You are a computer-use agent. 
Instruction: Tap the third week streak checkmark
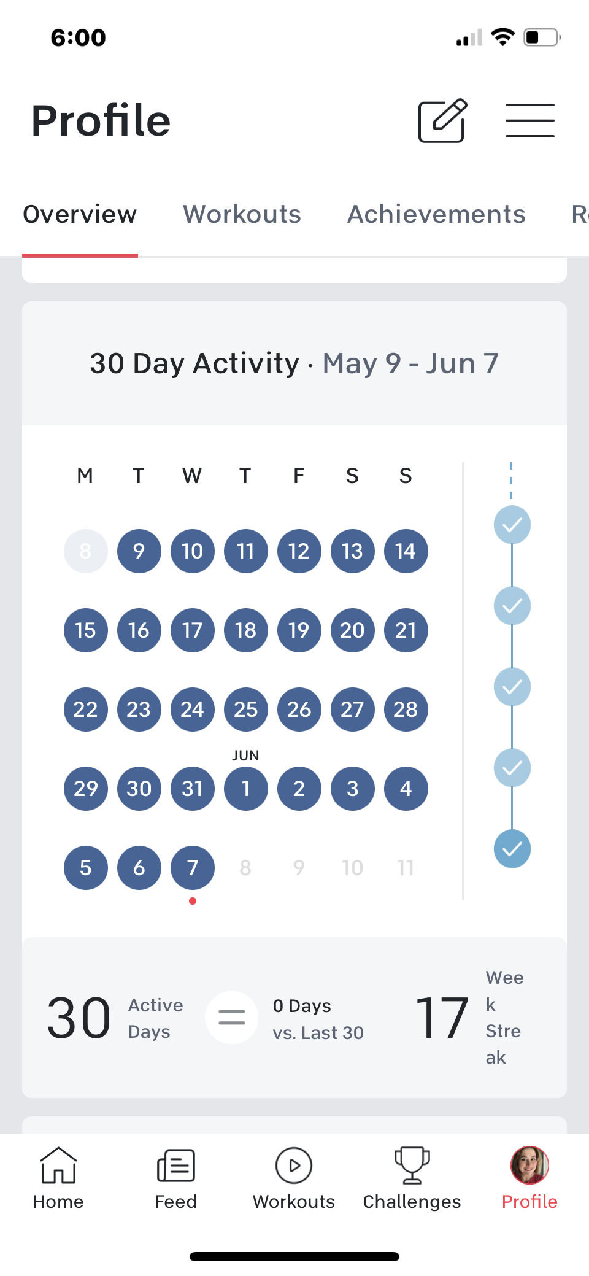click(512, 687)
